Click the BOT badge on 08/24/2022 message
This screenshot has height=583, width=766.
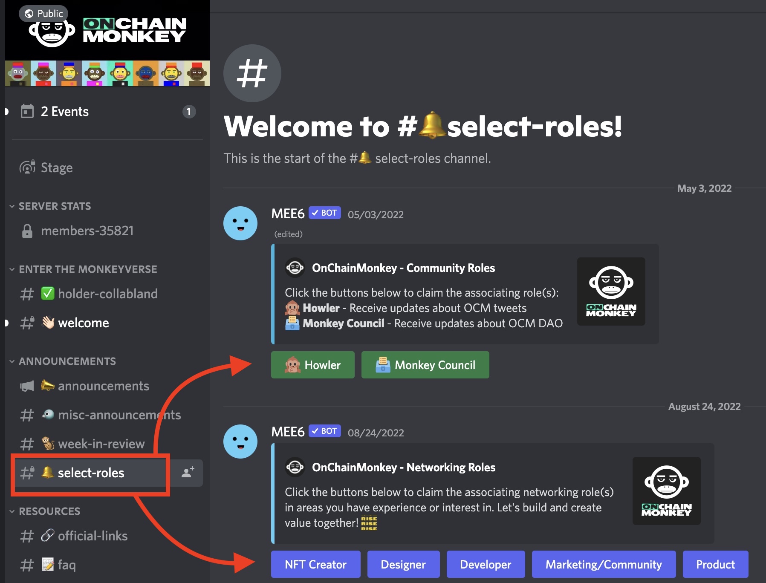[x=325, y=431]
